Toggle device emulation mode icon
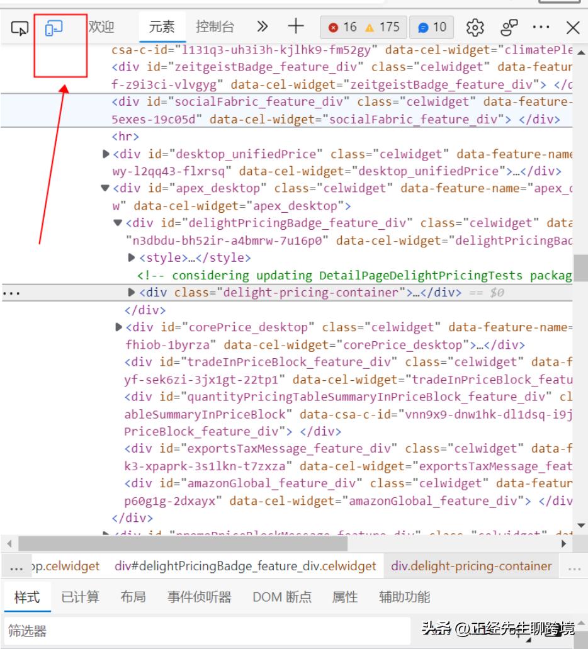The height and width of the screenshot is (649, 588). click(x=54, y=28)
